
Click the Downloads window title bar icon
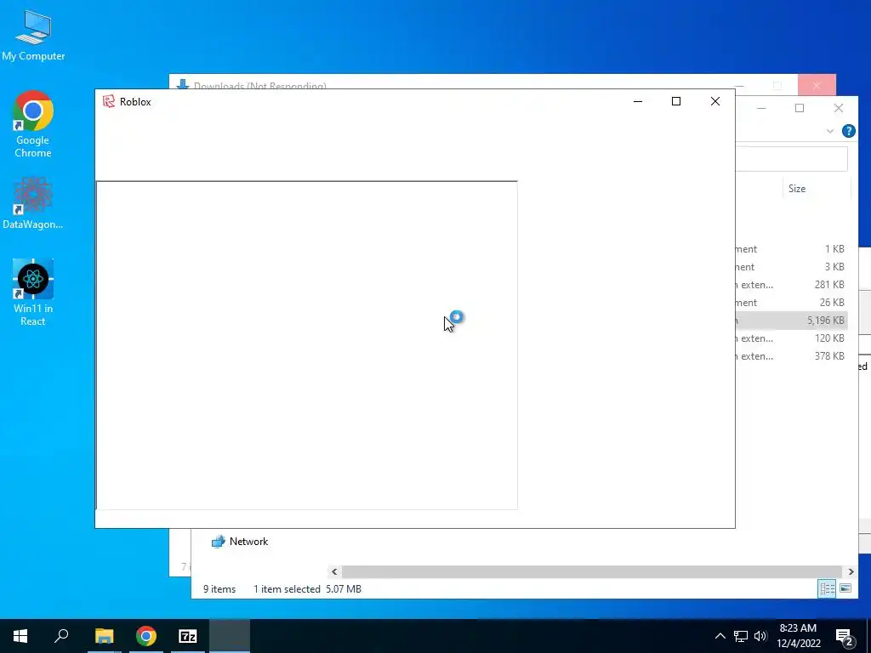182,85
